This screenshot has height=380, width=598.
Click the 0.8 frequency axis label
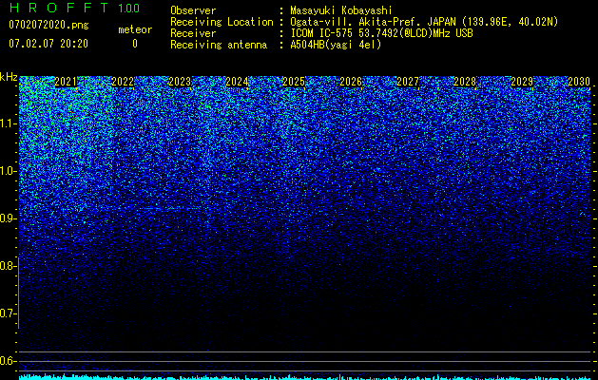click(9, 266)
